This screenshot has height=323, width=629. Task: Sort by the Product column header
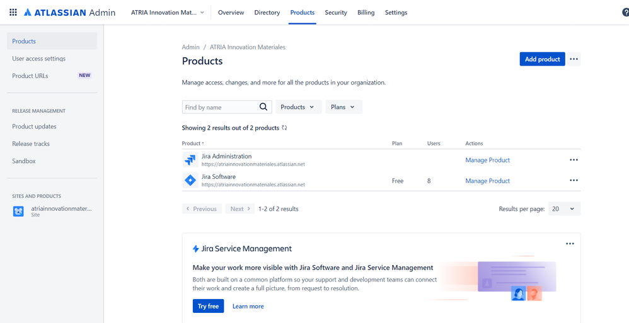(x=193, y=144)
